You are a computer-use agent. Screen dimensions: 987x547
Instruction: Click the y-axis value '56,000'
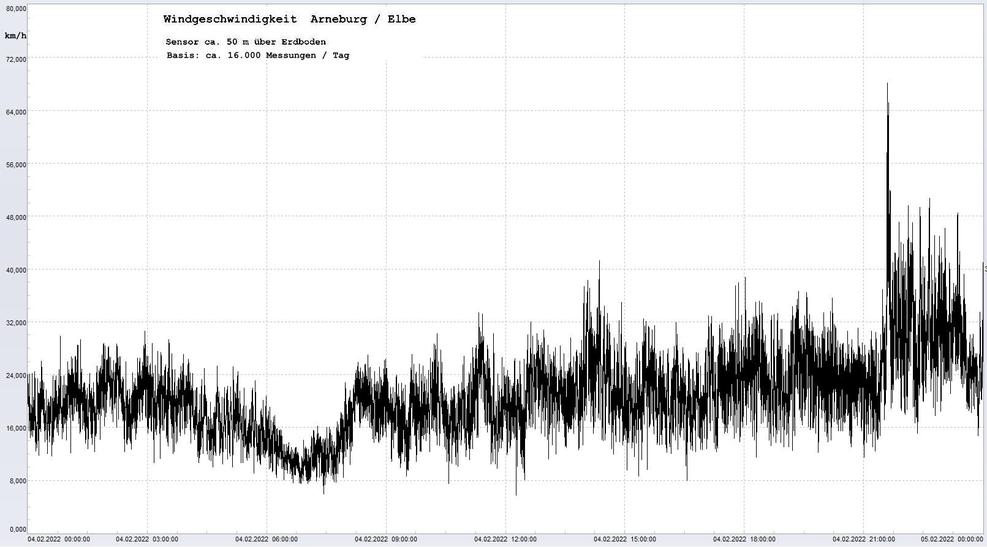pyautogui.click(x=16, y=164)
